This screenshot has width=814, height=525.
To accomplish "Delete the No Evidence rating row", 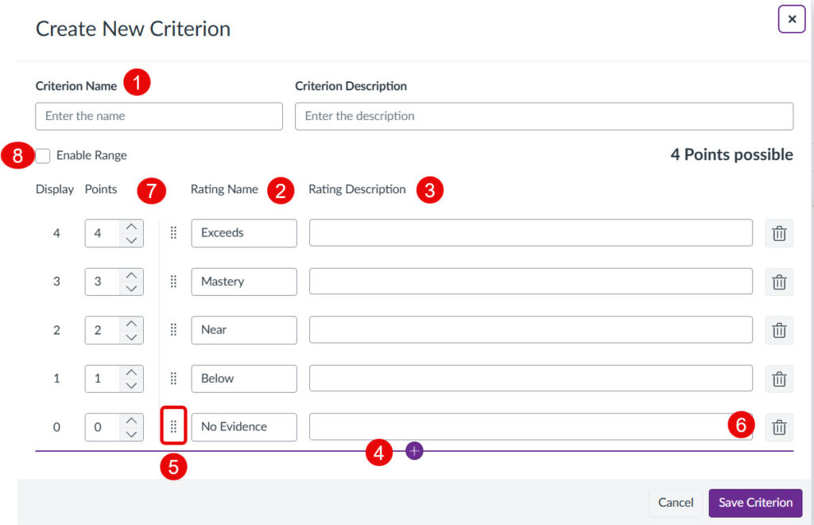I will [779, 427].
